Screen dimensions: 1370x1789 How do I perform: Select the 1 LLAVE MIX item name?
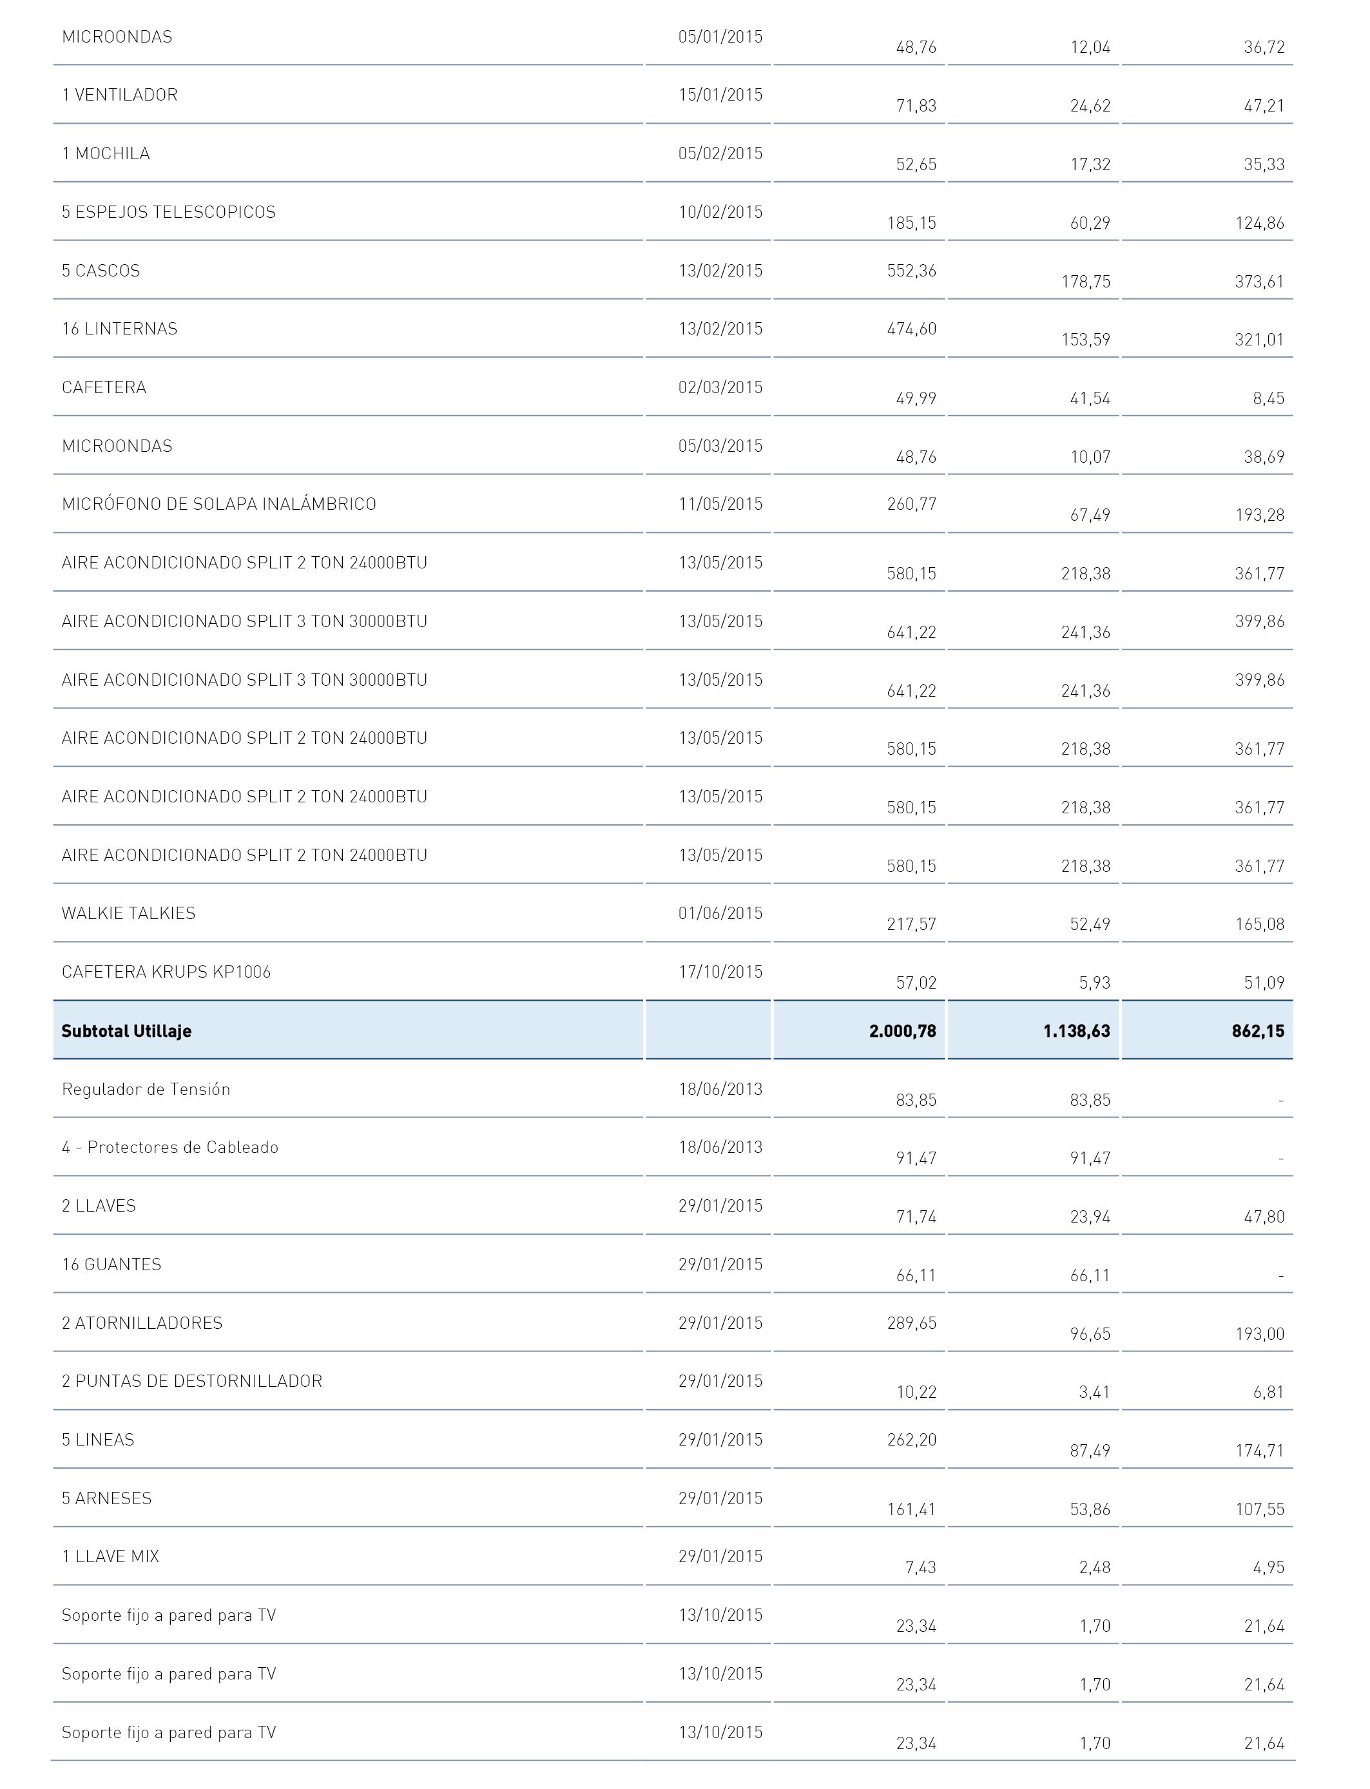(x=111, y=1556)
